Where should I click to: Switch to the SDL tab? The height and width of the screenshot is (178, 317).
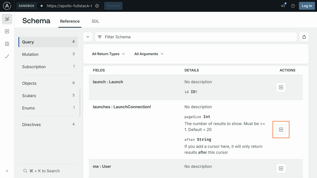(95, 21)
